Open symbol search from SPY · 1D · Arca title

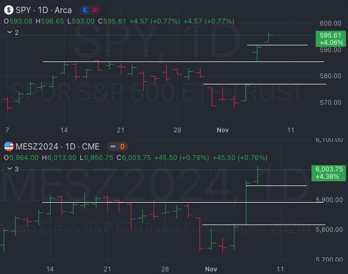point(44,10)
